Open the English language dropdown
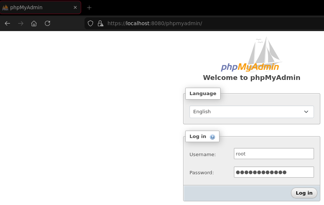This screenshot has height=205, width=324. click(x=251, y=112)
